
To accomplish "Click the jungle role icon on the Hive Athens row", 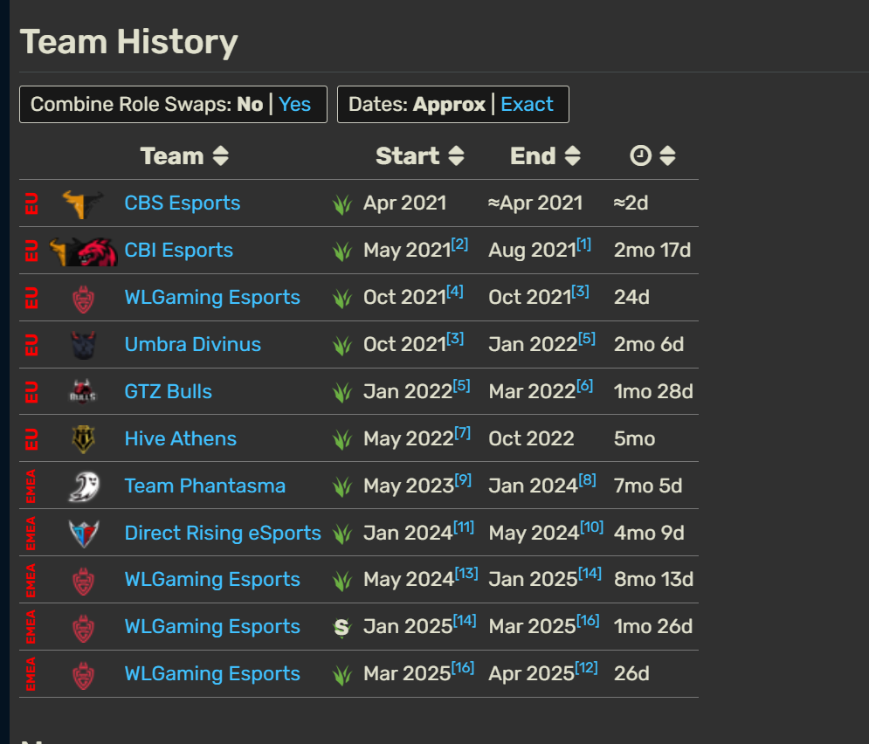I will tap(342, 440).
